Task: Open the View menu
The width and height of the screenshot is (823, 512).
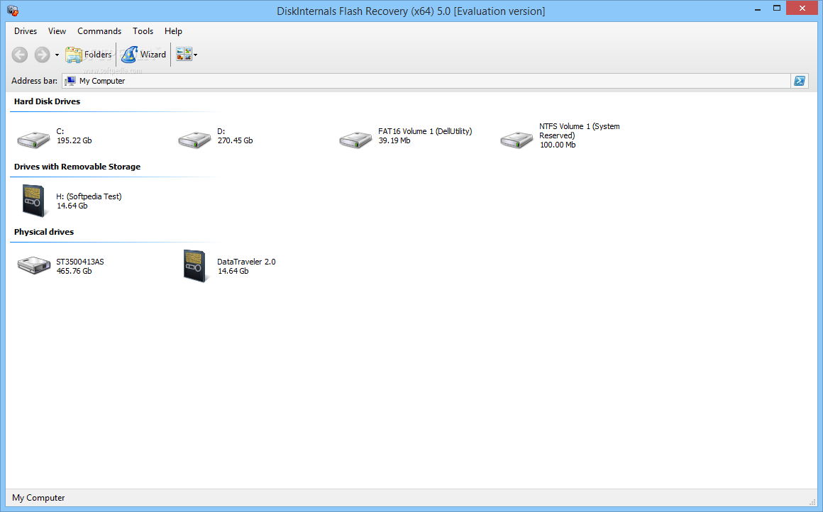Action: pyautogui.click(x=57, y=31)
